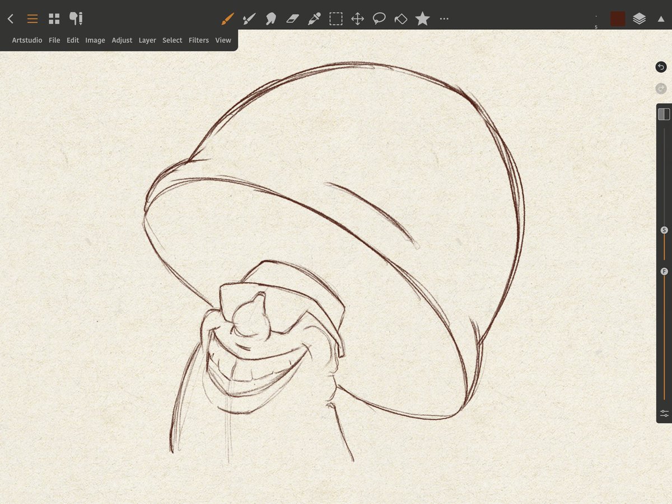Select the Move transform tool

(358, 19)
